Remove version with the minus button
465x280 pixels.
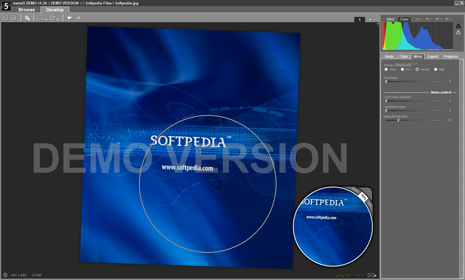coord(375,20)
